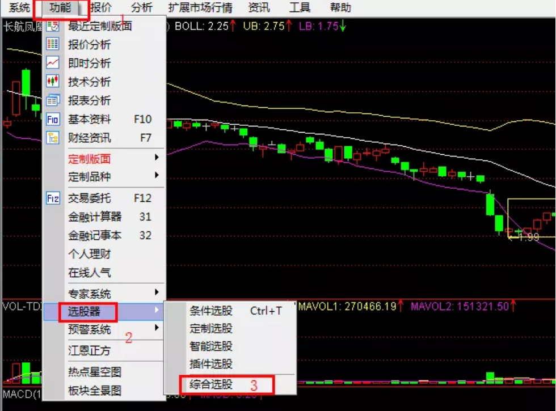Click the 财经资讯 icon
Viewport: 556px width, 411px height.
(53, 137)
